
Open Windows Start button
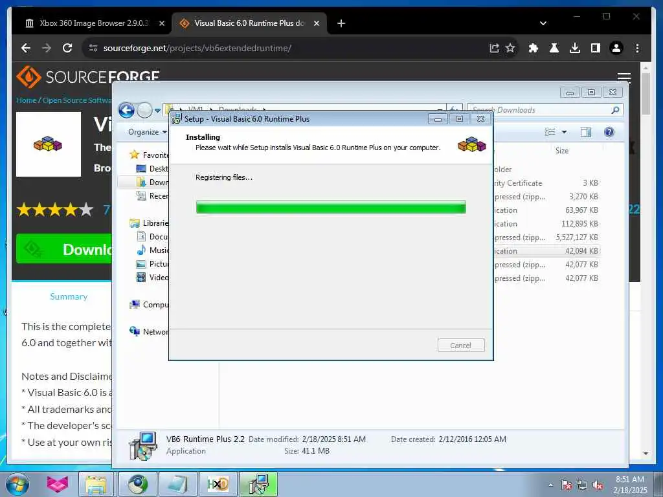(x=17, y=484)
